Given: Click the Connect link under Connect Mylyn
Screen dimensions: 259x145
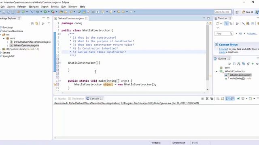Looking at the screenshot, I should (x=223, y=49).
